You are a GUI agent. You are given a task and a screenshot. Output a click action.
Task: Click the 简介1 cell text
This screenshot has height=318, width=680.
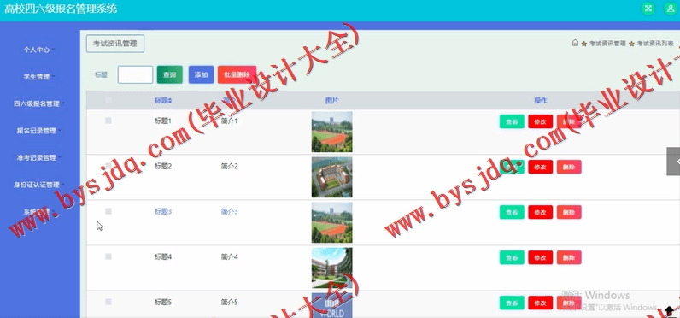pos(230,121)
